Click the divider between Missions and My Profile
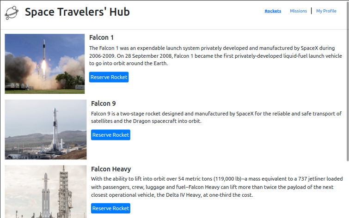Viewport: 349px width, 218px height. pos(312,11)
